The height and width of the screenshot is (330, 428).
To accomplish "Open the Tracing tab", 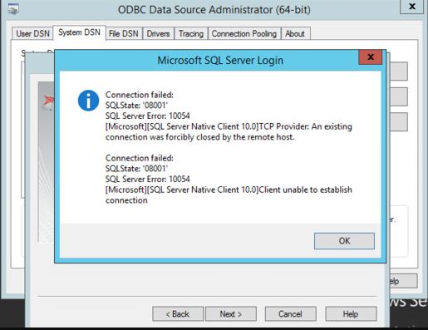I will [191, 33].
